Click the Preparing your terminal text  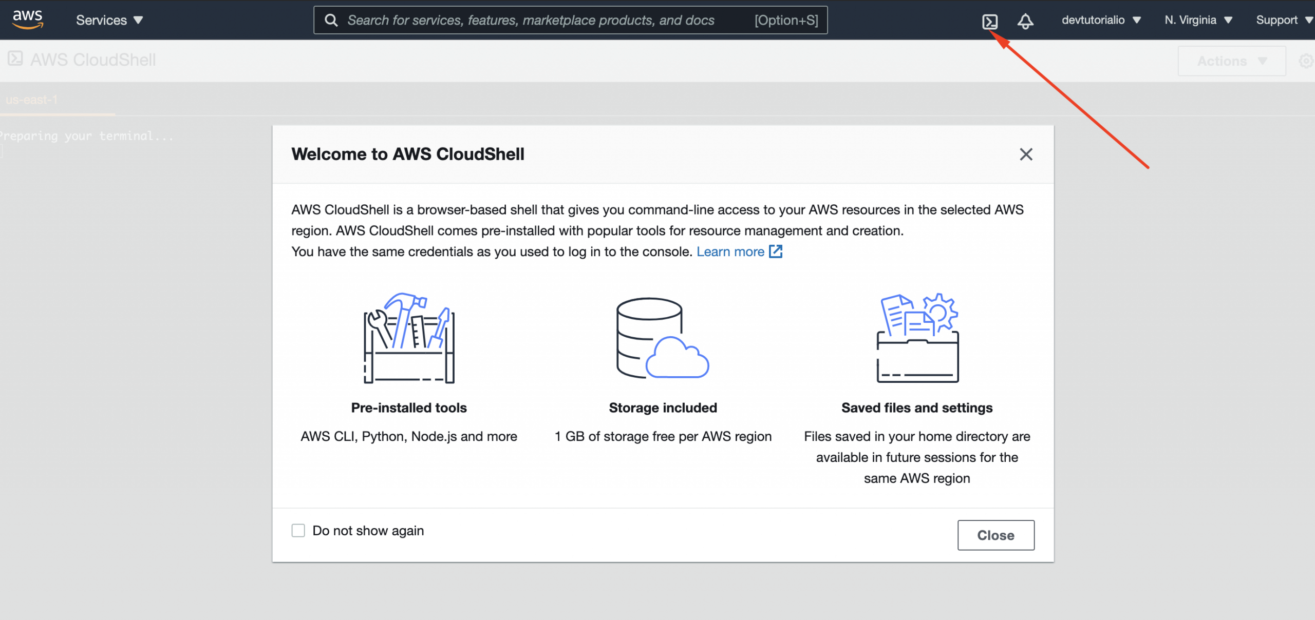click(86, 136)
